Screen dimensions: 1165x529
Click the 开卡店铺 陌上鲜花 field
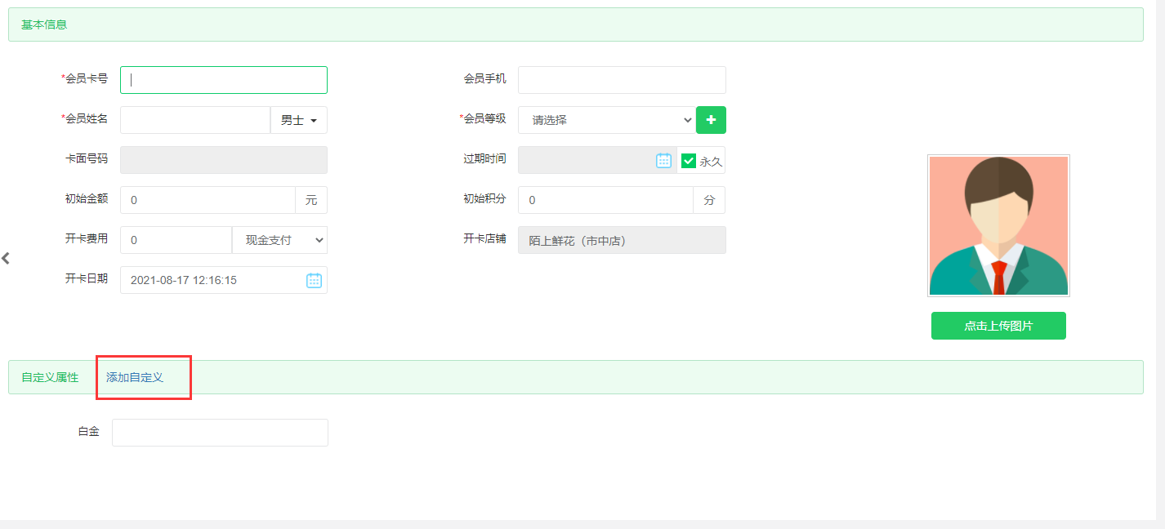tap(622, 240)
